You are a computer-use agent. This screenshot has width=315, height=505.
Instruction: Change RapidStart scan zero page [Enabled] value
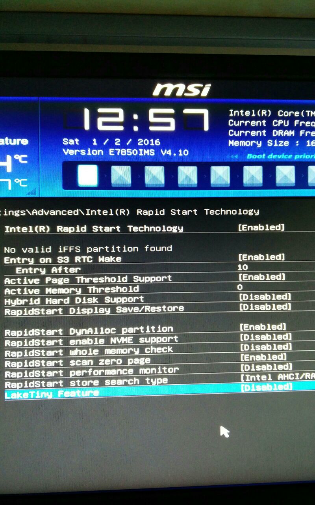263,357
